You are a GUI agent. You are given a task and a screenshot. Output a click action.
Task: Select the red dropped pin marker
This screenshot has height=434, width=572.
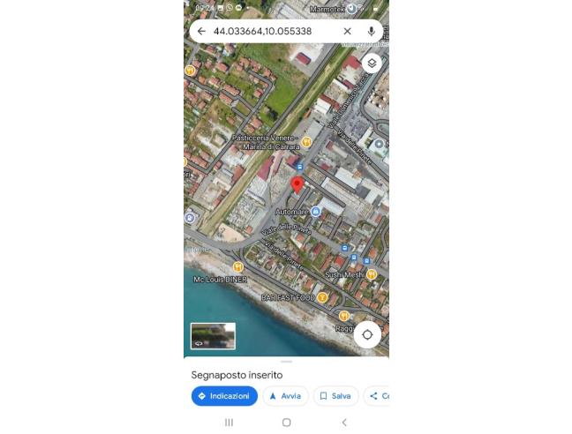(x=297, y=184)
